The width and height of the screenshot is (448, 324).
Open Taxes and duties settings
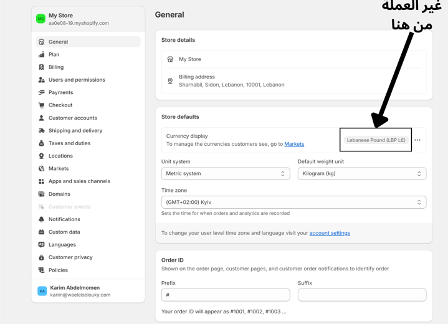pos(69,143)
